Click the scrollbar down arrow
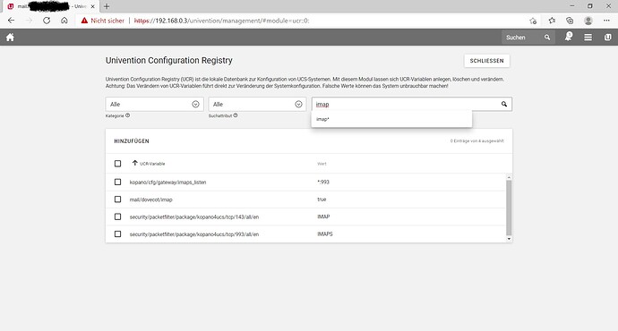This screenshot has width=618, height=331. coord(509,239)
